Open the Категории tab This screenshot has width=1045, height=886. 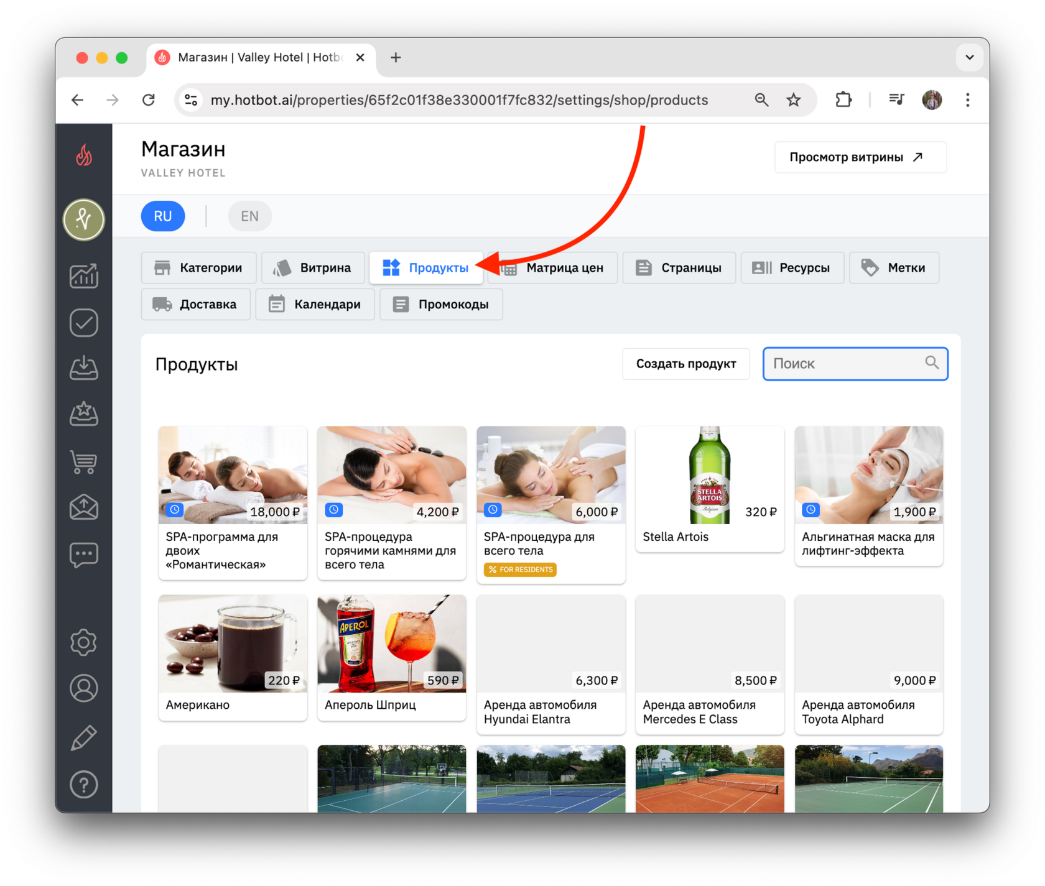coord(199,268)
